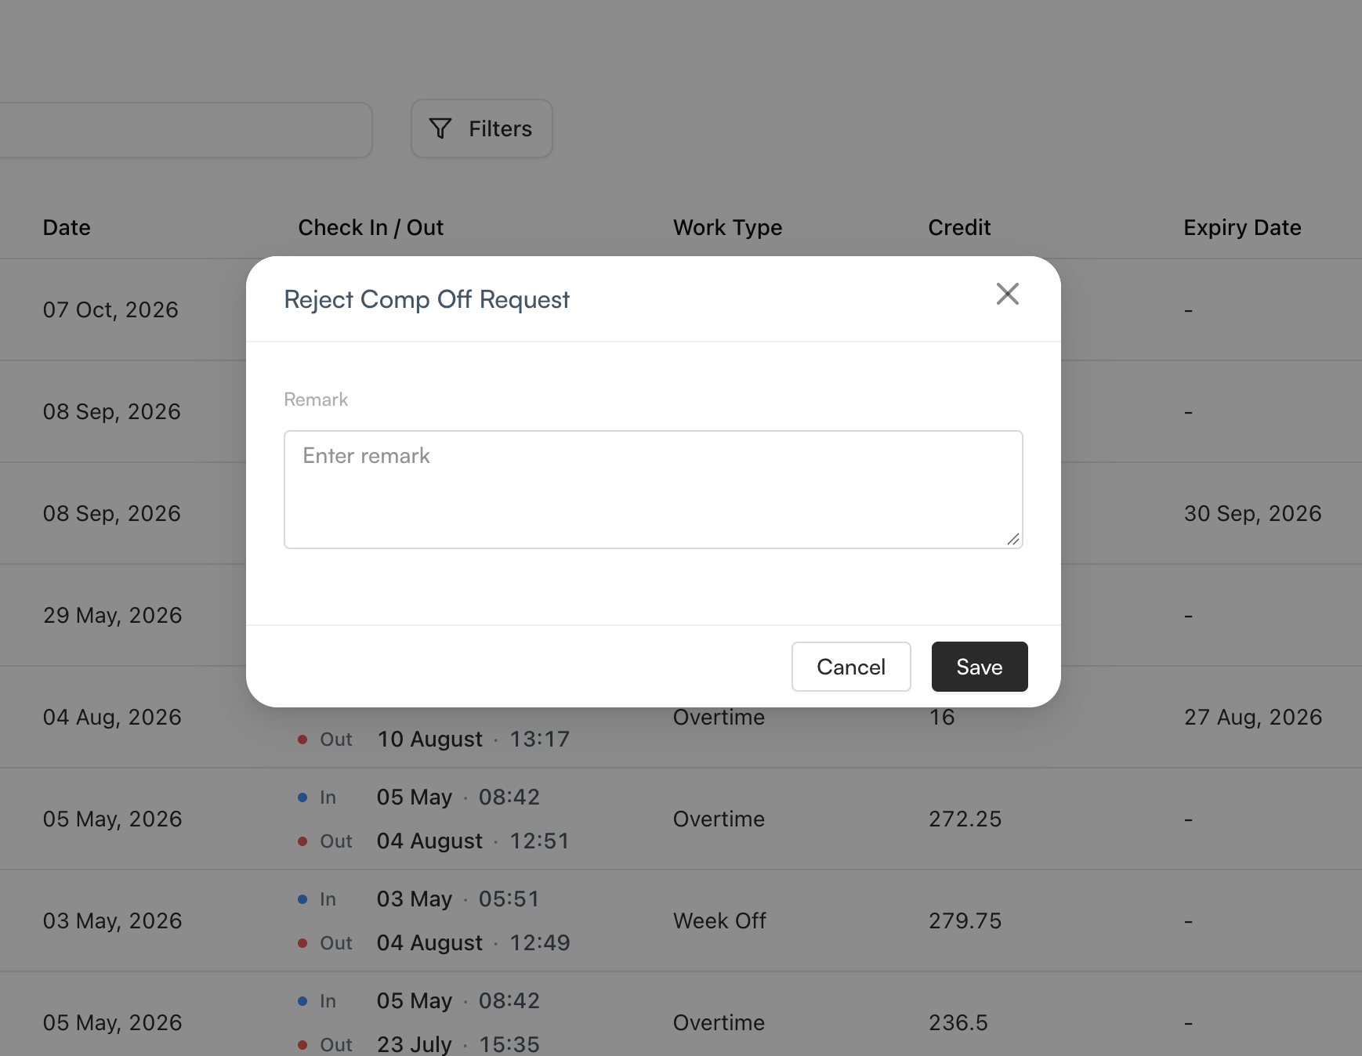
Task: Click the Check In / Out column header
Action: (x=371, y=227)
